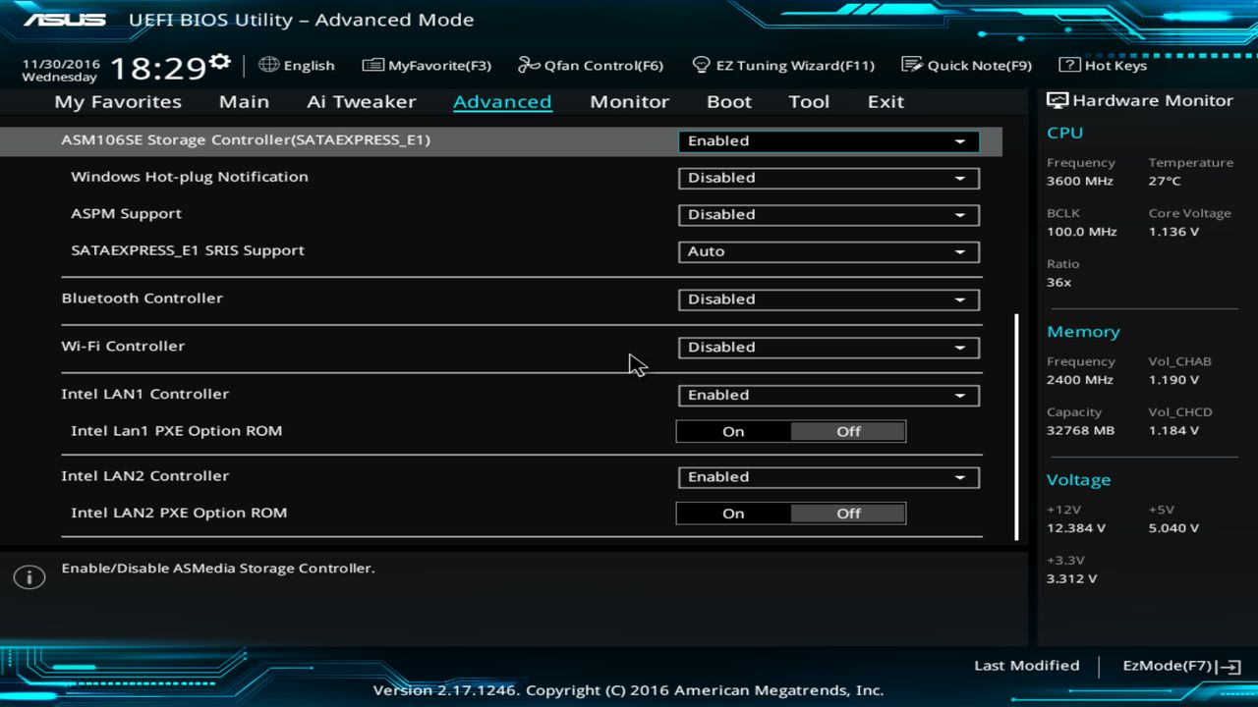Set Intel LAN1 PXE Option ROM to On
Viewport: 1258px width, 707px height.
coord(733,430)
